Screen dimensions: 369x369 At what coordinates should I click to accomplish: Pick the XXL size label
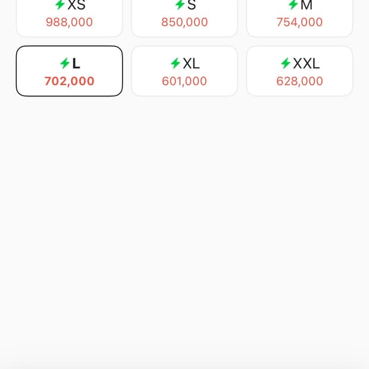307,64
